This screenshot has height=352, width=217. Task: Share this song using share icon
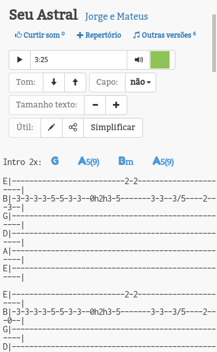tap(73, 128)
